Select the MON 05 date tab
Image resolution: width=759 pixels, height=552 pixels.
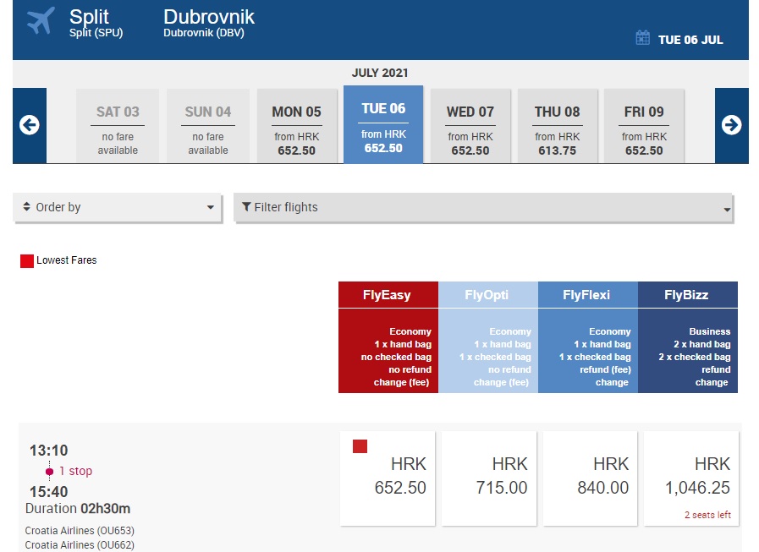point(296,125)
